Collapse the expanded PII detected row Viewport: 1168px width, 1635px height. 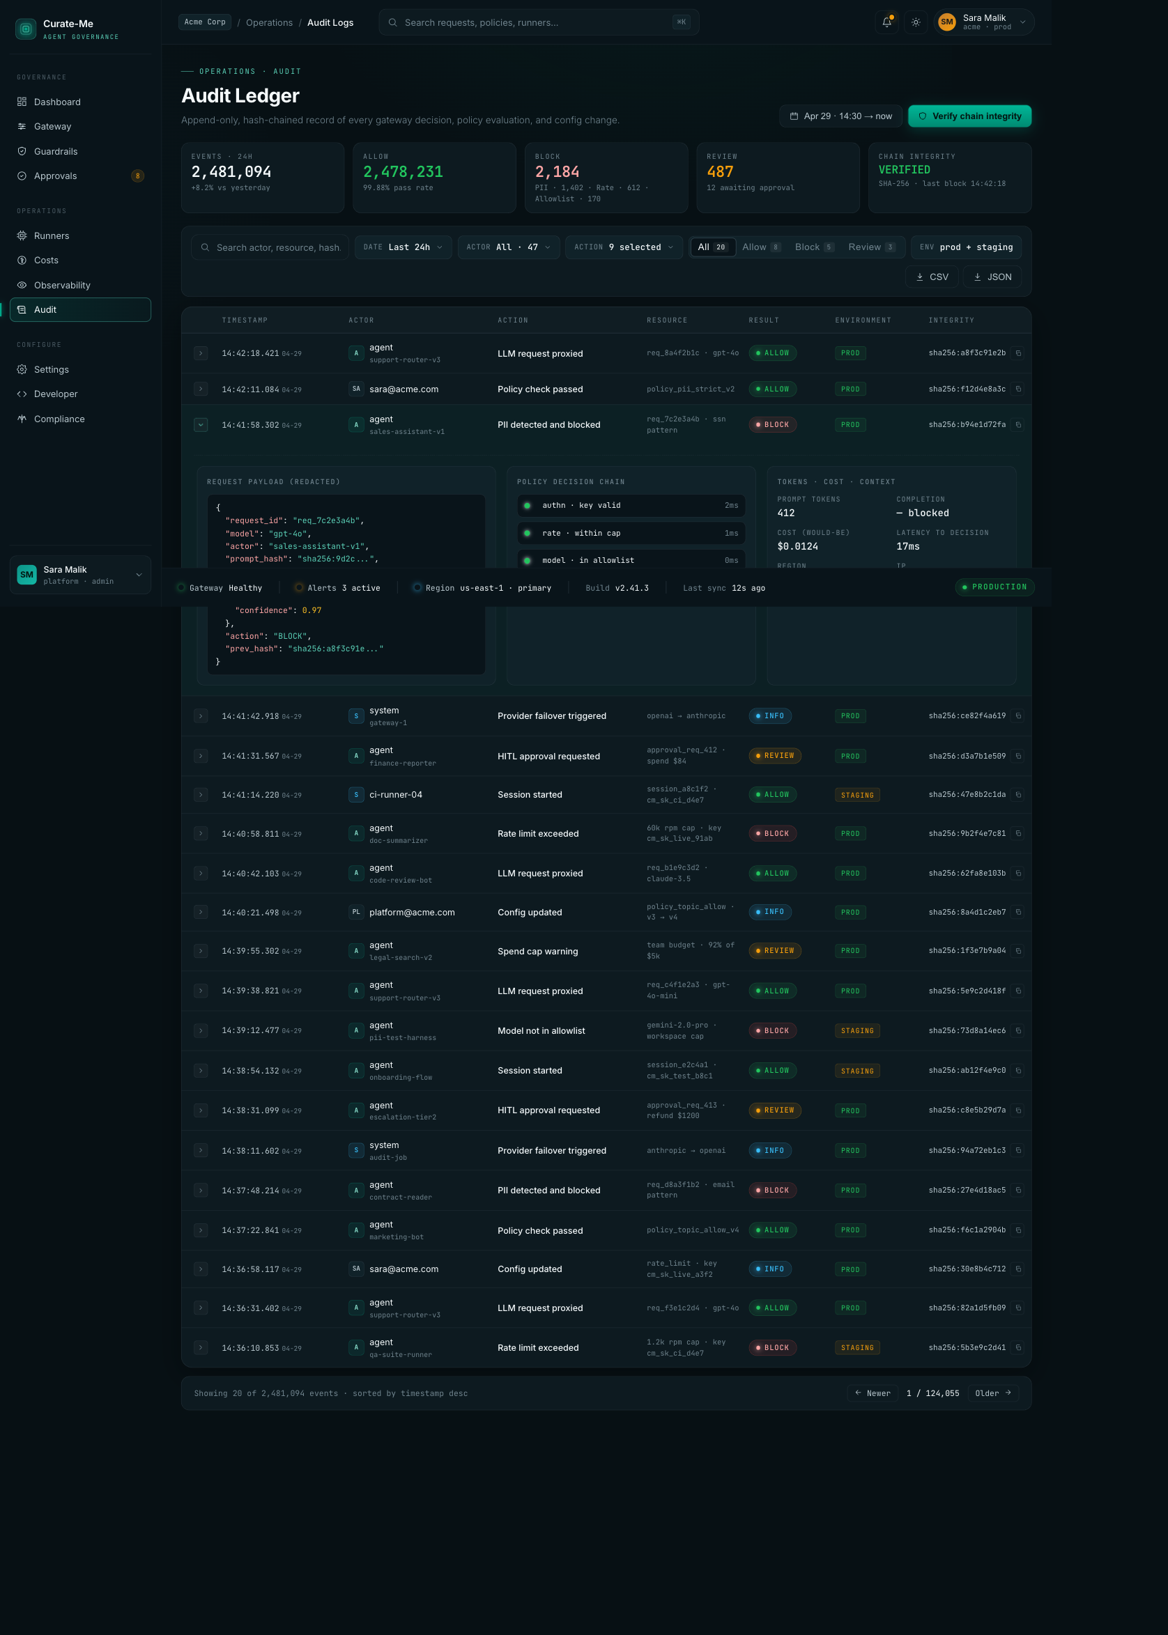coord(201,425)
